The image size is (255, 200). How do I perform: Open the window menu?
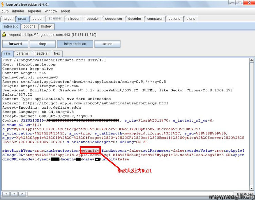pos(51,11)
